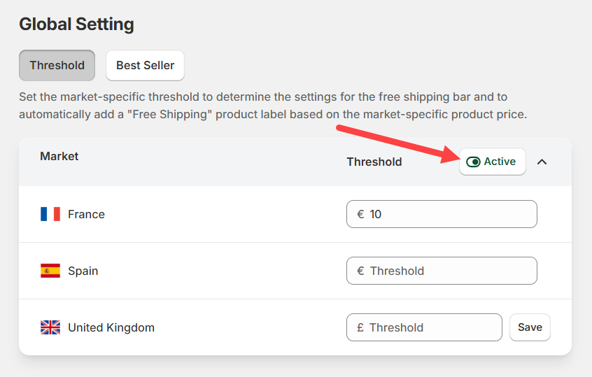
Task: Select the Spain market row label
Action: [x=83, y=271]
